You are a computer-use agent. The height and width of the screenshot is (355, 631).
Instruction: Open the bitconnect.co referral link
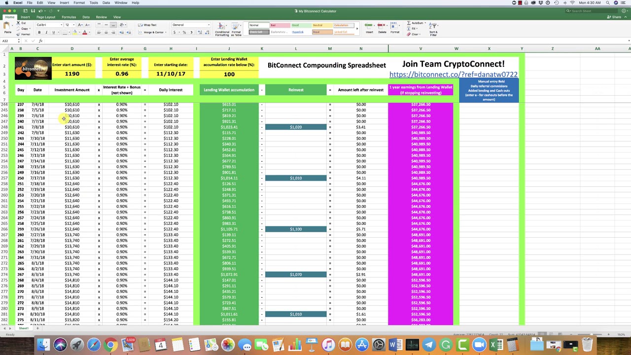[x=454, y=74]
